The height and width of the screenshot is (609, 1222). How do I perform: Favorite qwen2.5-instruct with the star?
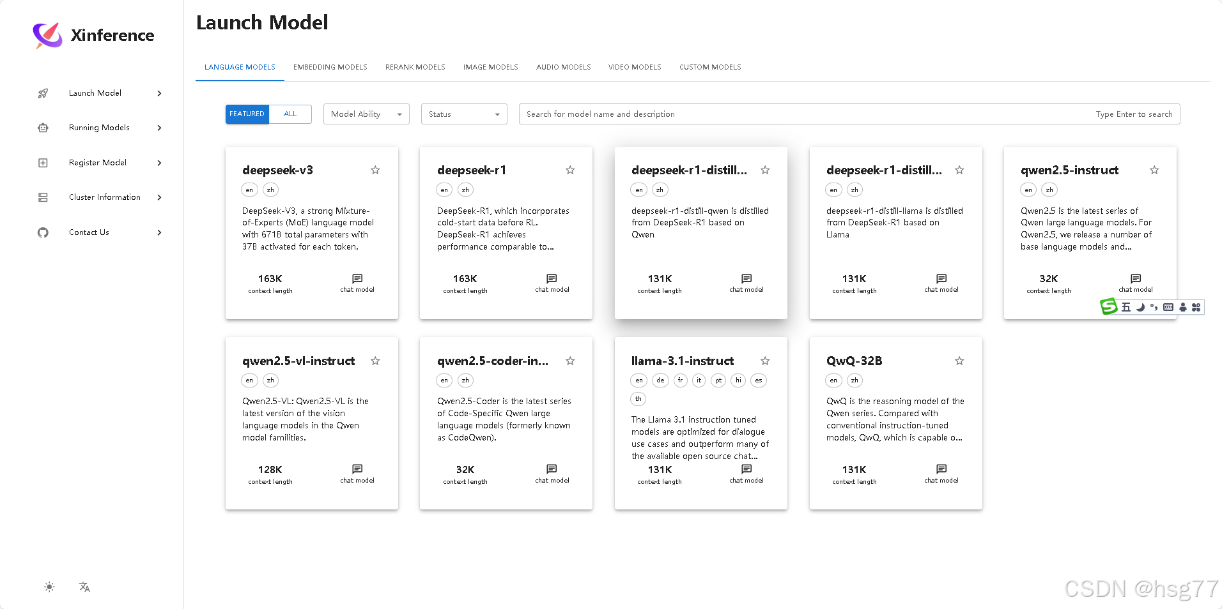(1154, 170)
